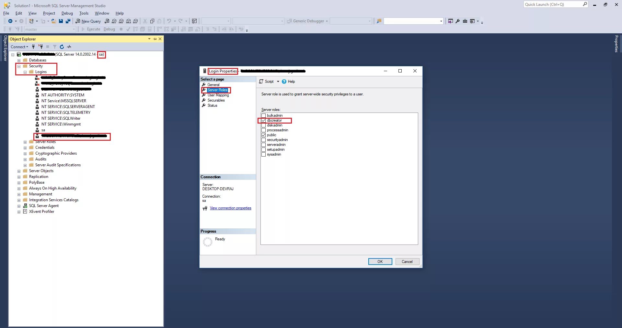Open the Tools menu

click(84, 13)
